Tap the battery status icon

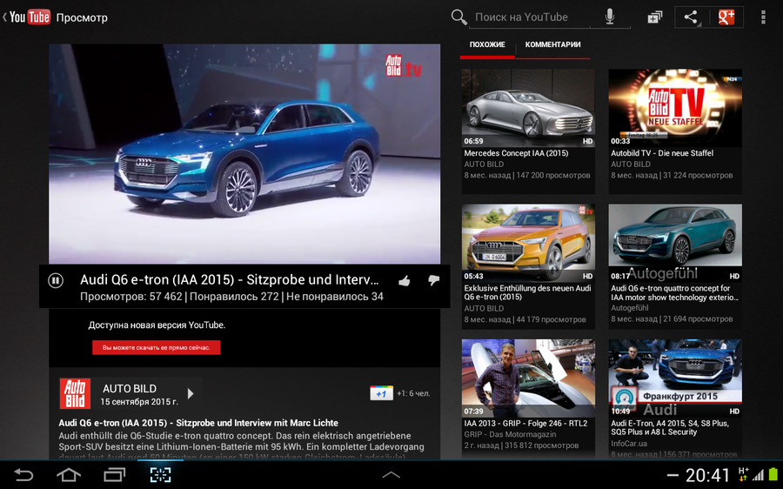tap(773, 474)
